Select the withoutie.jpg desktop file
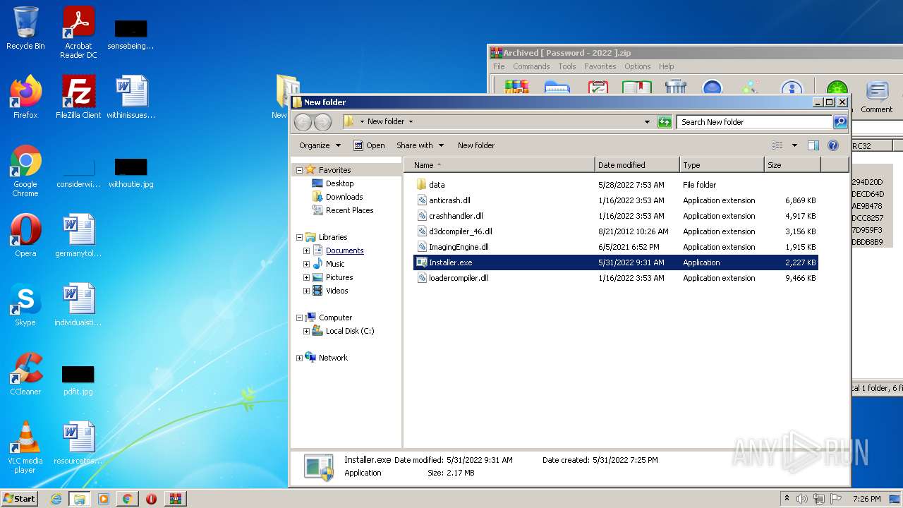Screen dimensions: 903x508 tap(131, 174)
